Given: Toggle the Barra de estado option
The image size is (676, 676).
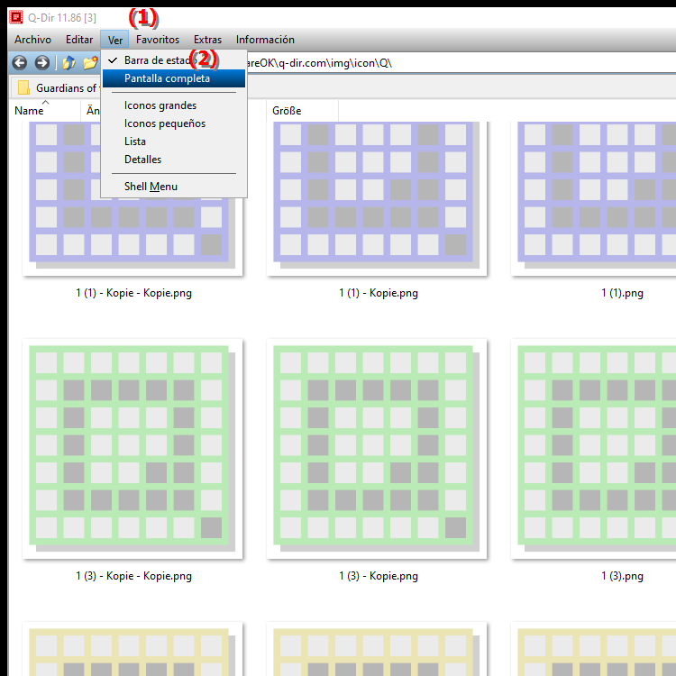Looking at the screenshot, I should click(174, 60).
